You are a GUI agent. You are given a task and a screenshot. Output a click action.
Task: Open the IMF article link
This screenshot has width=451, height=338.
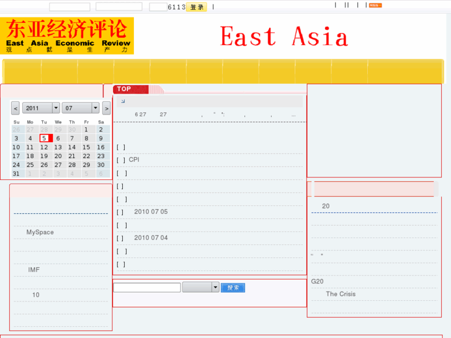(33, 270)
